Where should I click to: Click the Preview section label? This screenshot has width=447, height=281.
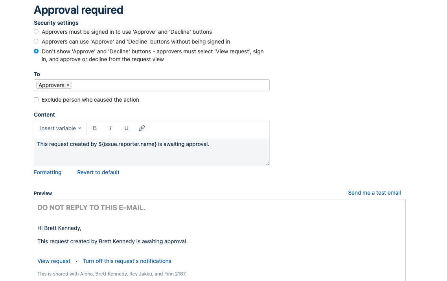[x=43, y=193]
